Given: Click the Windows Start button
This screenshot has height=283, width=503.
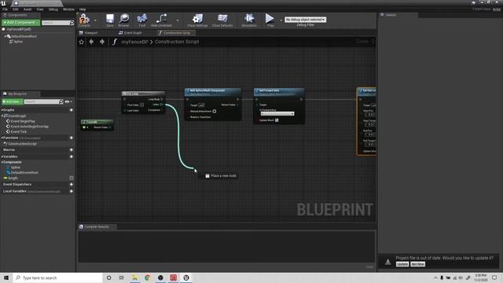Looking at the screenshot, I should [6, 277].
